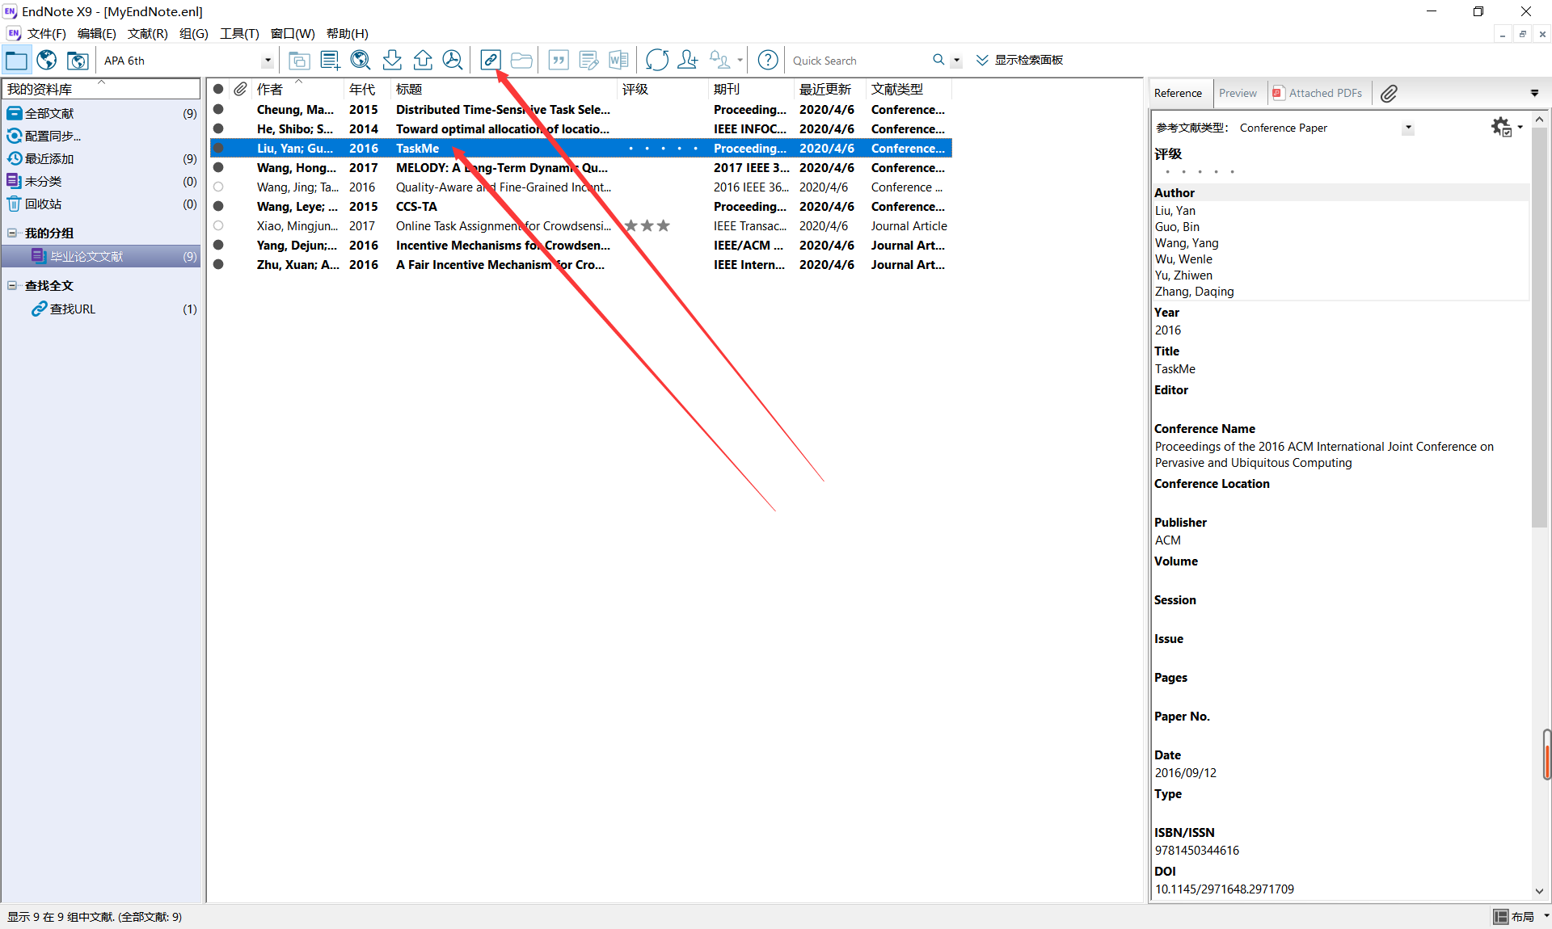This screenshot has height=929, width=1552.
Task: Open the APA 6th output style dropdown
Action: click(268, 61)
